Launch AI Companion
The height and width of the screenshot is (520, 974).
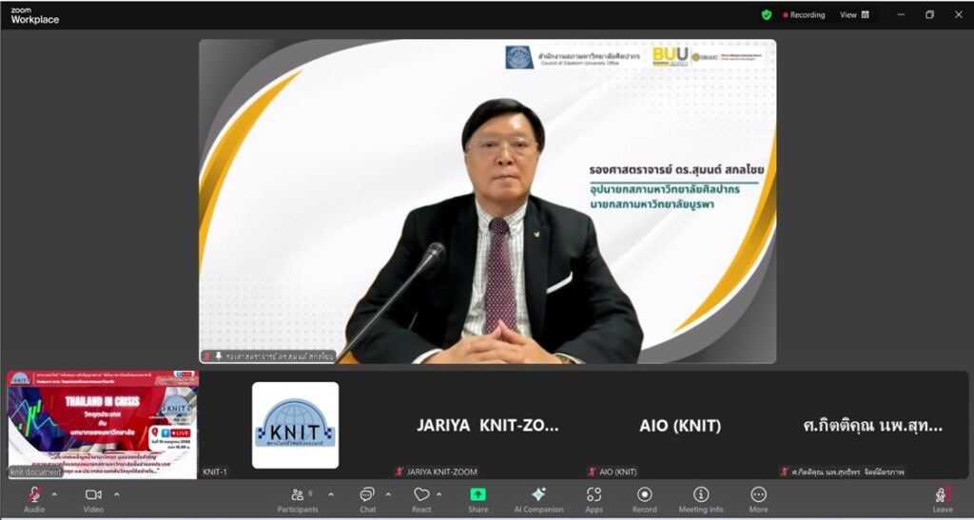(x=538, y=498)
